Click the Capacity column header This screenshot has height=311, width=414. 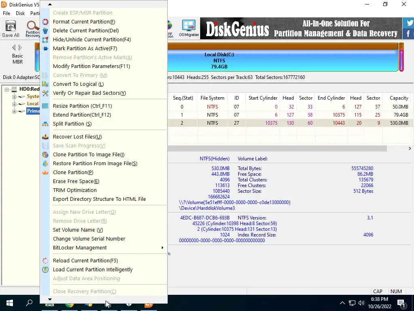[399, 98]
